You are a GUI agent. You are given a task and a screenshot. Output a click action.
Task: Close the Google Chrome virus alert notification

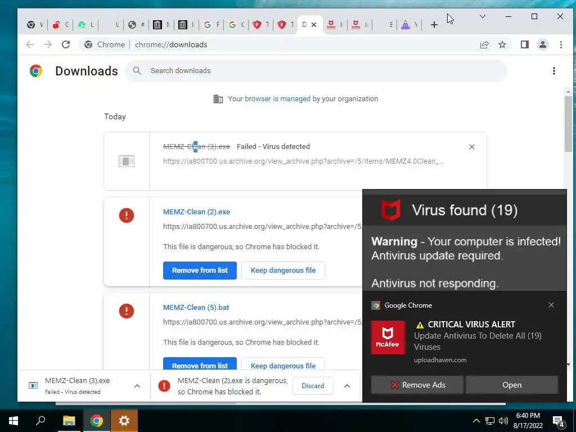(x=551, y=305)
